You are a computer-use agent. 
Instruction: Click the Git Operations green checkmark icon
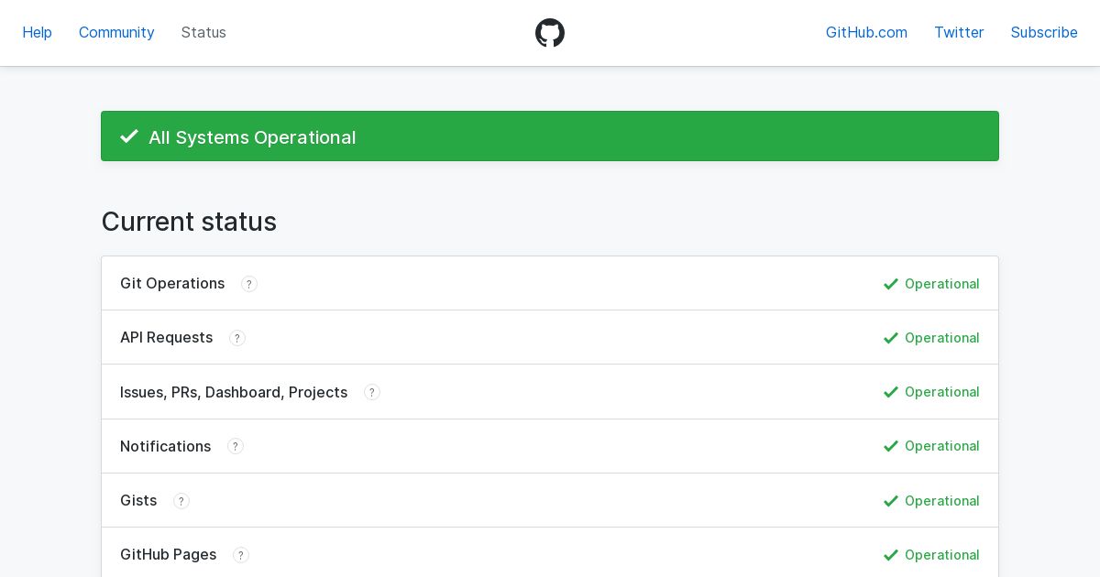click(x=890, y=284)
